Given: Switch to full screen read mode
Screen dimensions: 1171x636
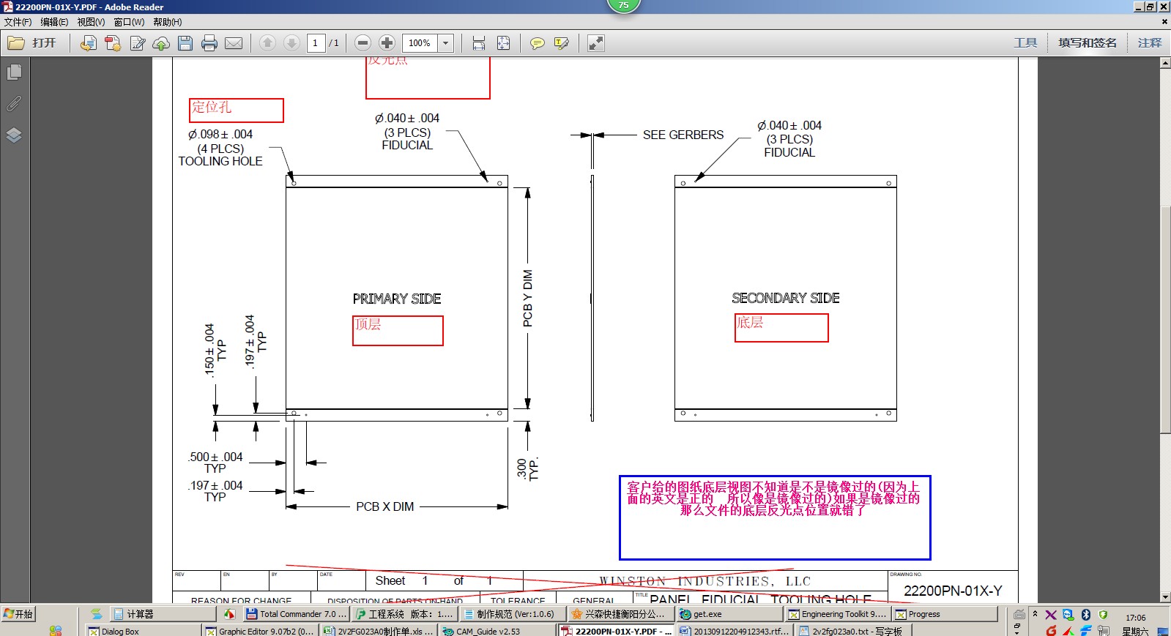Looking at the screenshot, I should 596,43.
